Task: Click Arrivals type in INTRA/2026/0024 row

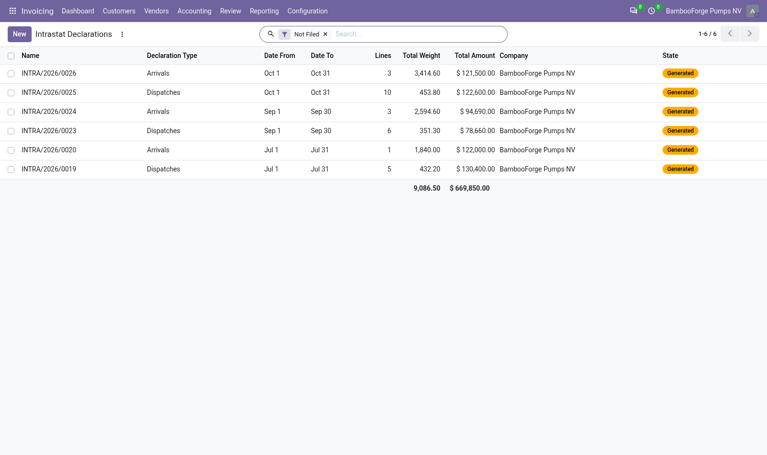Action: 158,112
